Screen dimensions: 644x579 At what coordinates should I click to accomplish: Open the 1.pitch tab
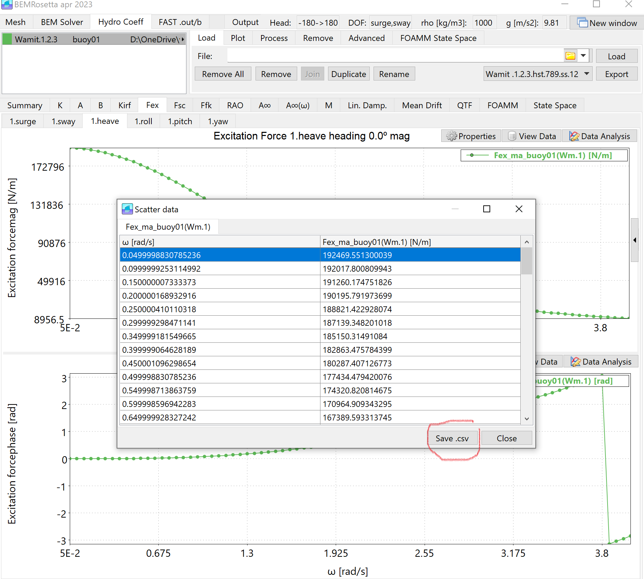179,121
